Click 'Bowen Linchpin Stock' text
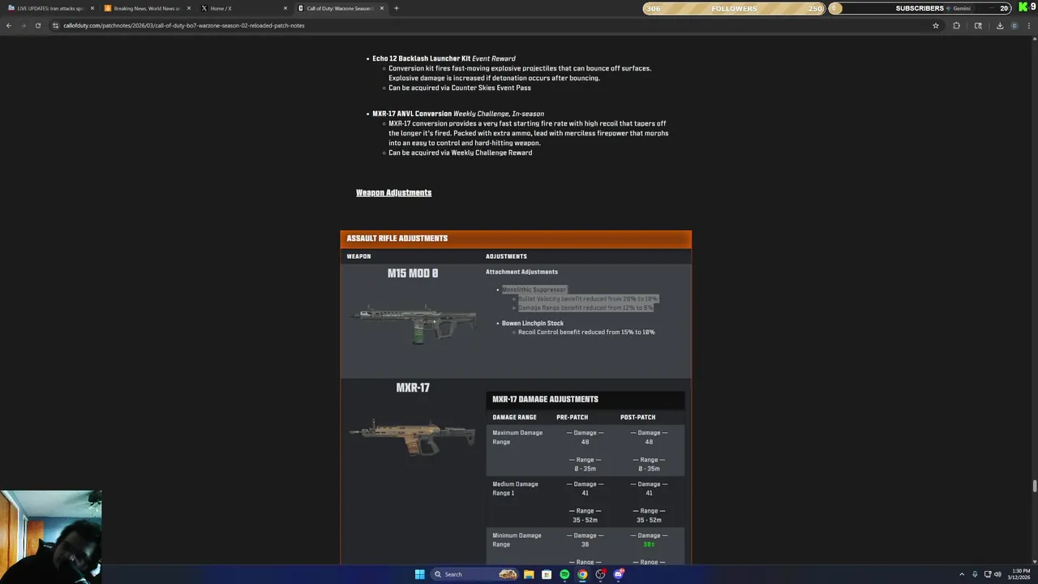 coord(532,323)
